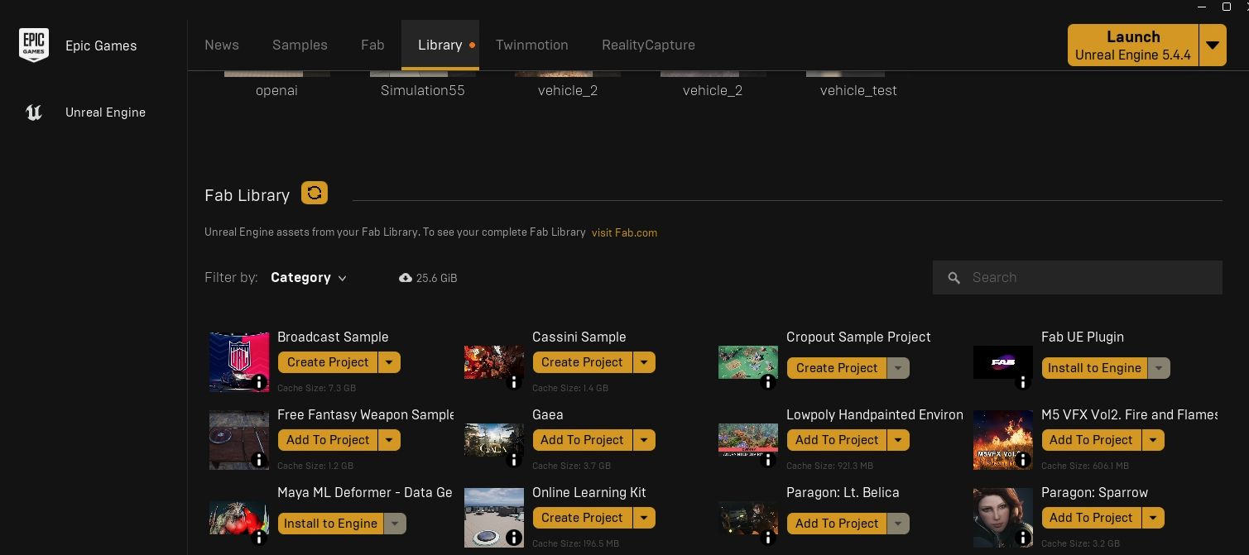Screen dimensions: 1249x555
Task: Open Gaea Add To Project dropdown arrow
Action: tap(645, 440)
